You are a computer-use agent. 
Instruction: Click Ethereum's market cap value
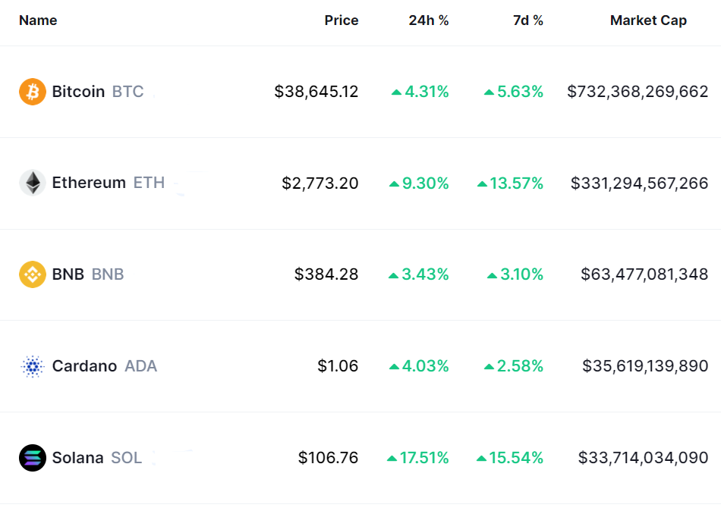[x=639, y=183]
